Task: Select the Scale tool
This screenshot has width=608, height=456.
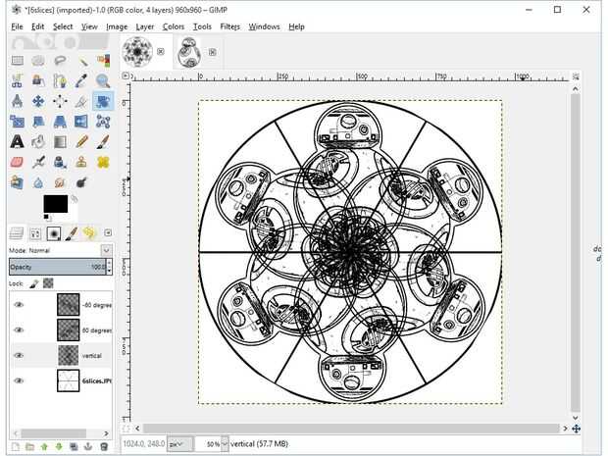Action: pyautogui.click(x=17, y=122)
